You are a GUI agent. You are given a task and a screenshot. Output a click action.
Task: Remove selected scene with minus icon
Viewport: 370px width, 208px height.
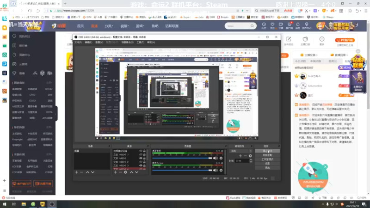81,172
